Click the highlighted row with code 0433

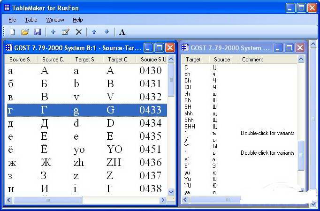[87, 110]
